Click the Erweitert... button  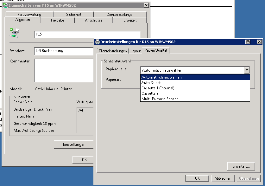coord(241,166)
